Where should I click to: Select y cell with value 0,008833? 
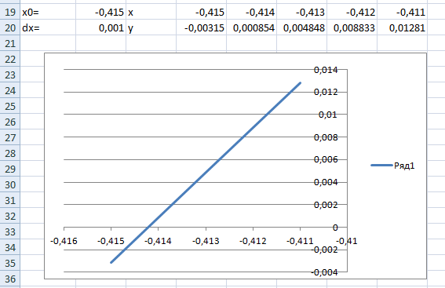pyautogui.click(x=352, y=27)
